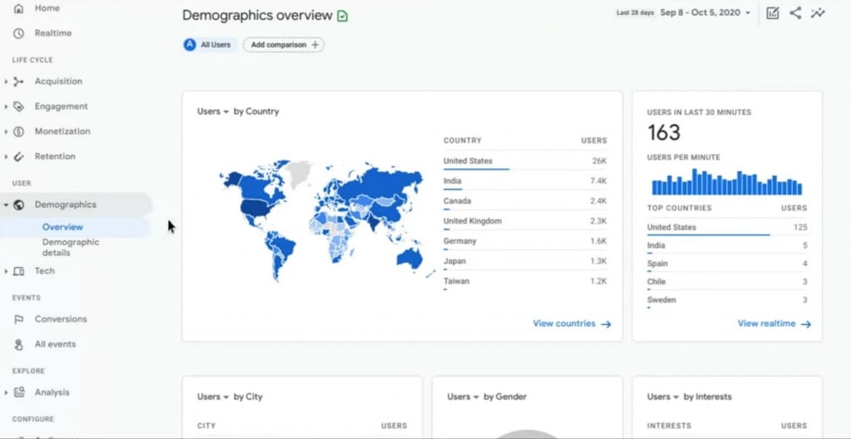Screen dimensions: 851x439
Task: Click the Engagement tag icon
Action: click(18, 106)
